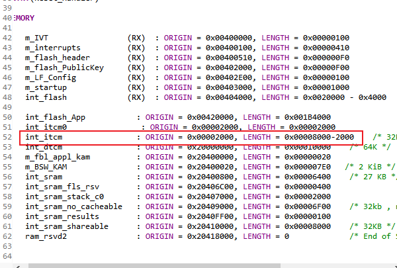The height and width of the screenshot is (268, 397).
Task: Click origin value 0x00400100
Action: [x=229, y=48]
